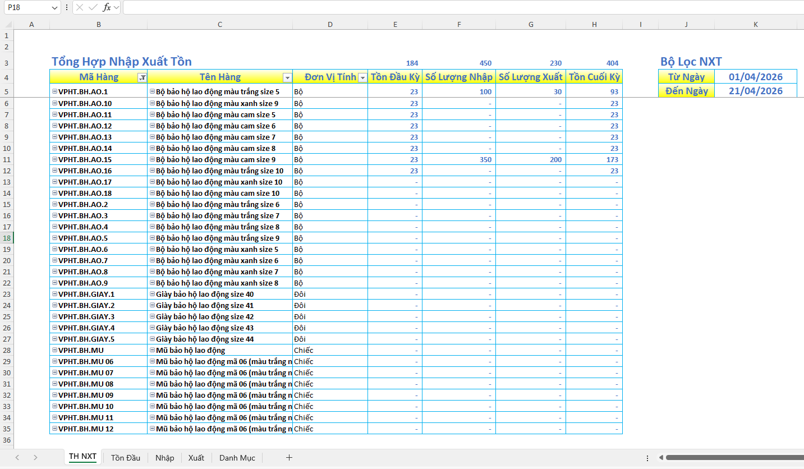The image size is (804, 469).
Task: Open the Tên Hàng filter dropdown
Action: 287,77
